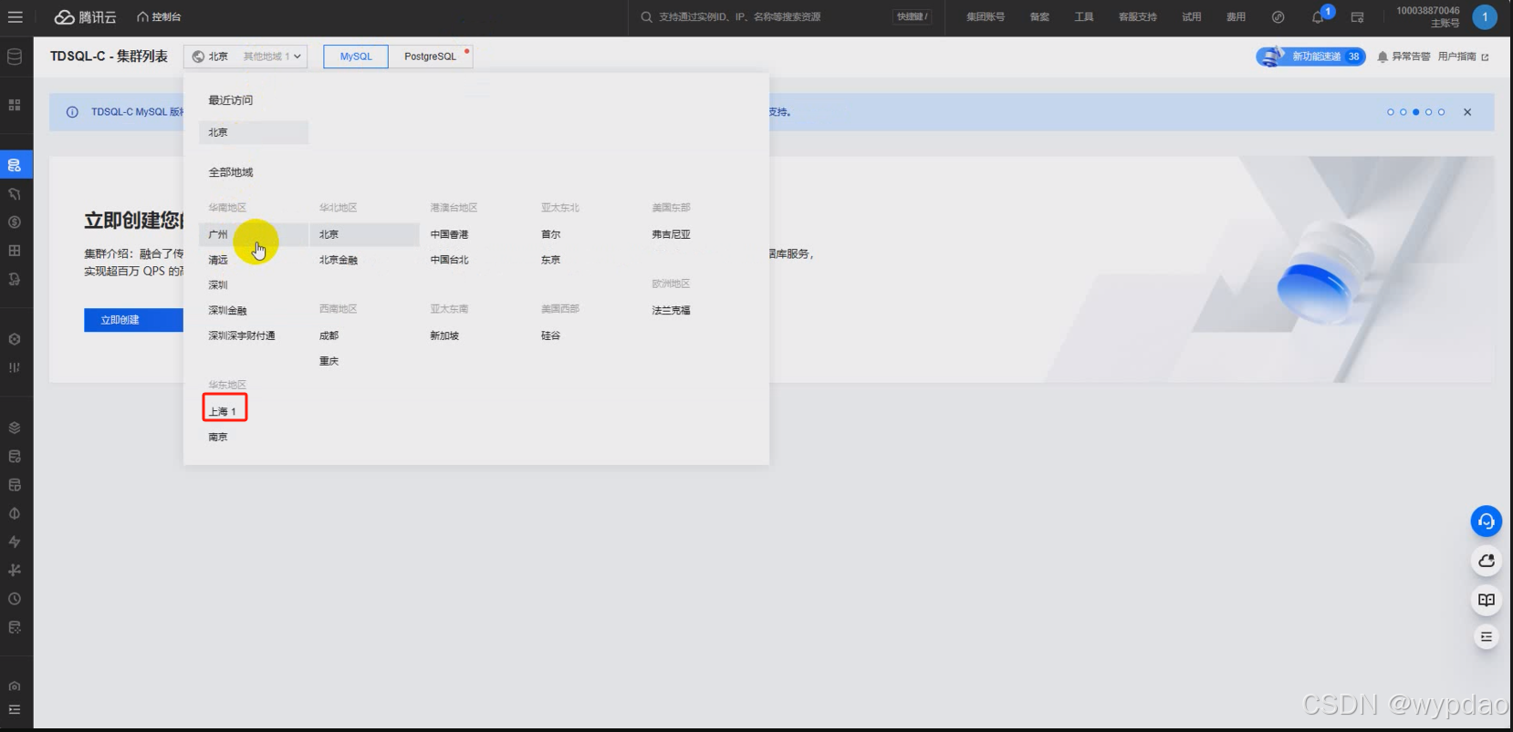
Task: Click the highlighted cluster list sidebar icon
Action: pos(15,165)
